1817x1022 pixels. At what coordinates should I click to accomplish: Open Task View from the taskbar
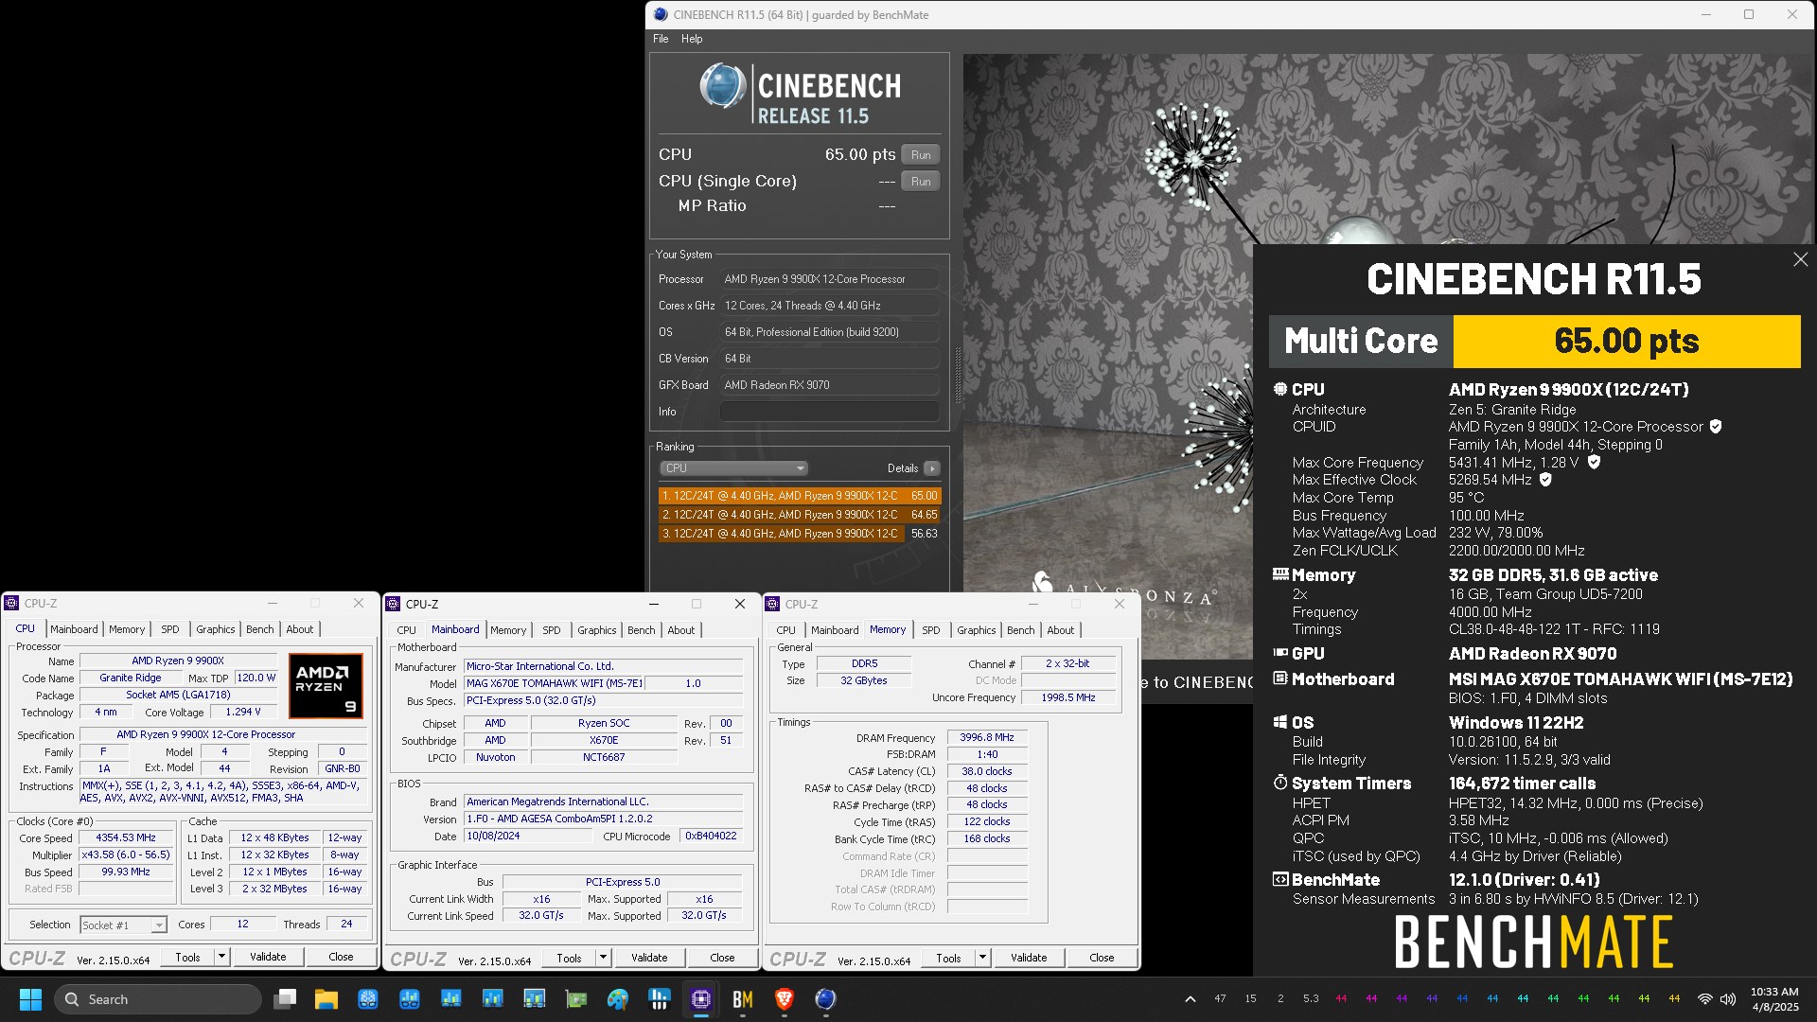click(x=285, y=999)
